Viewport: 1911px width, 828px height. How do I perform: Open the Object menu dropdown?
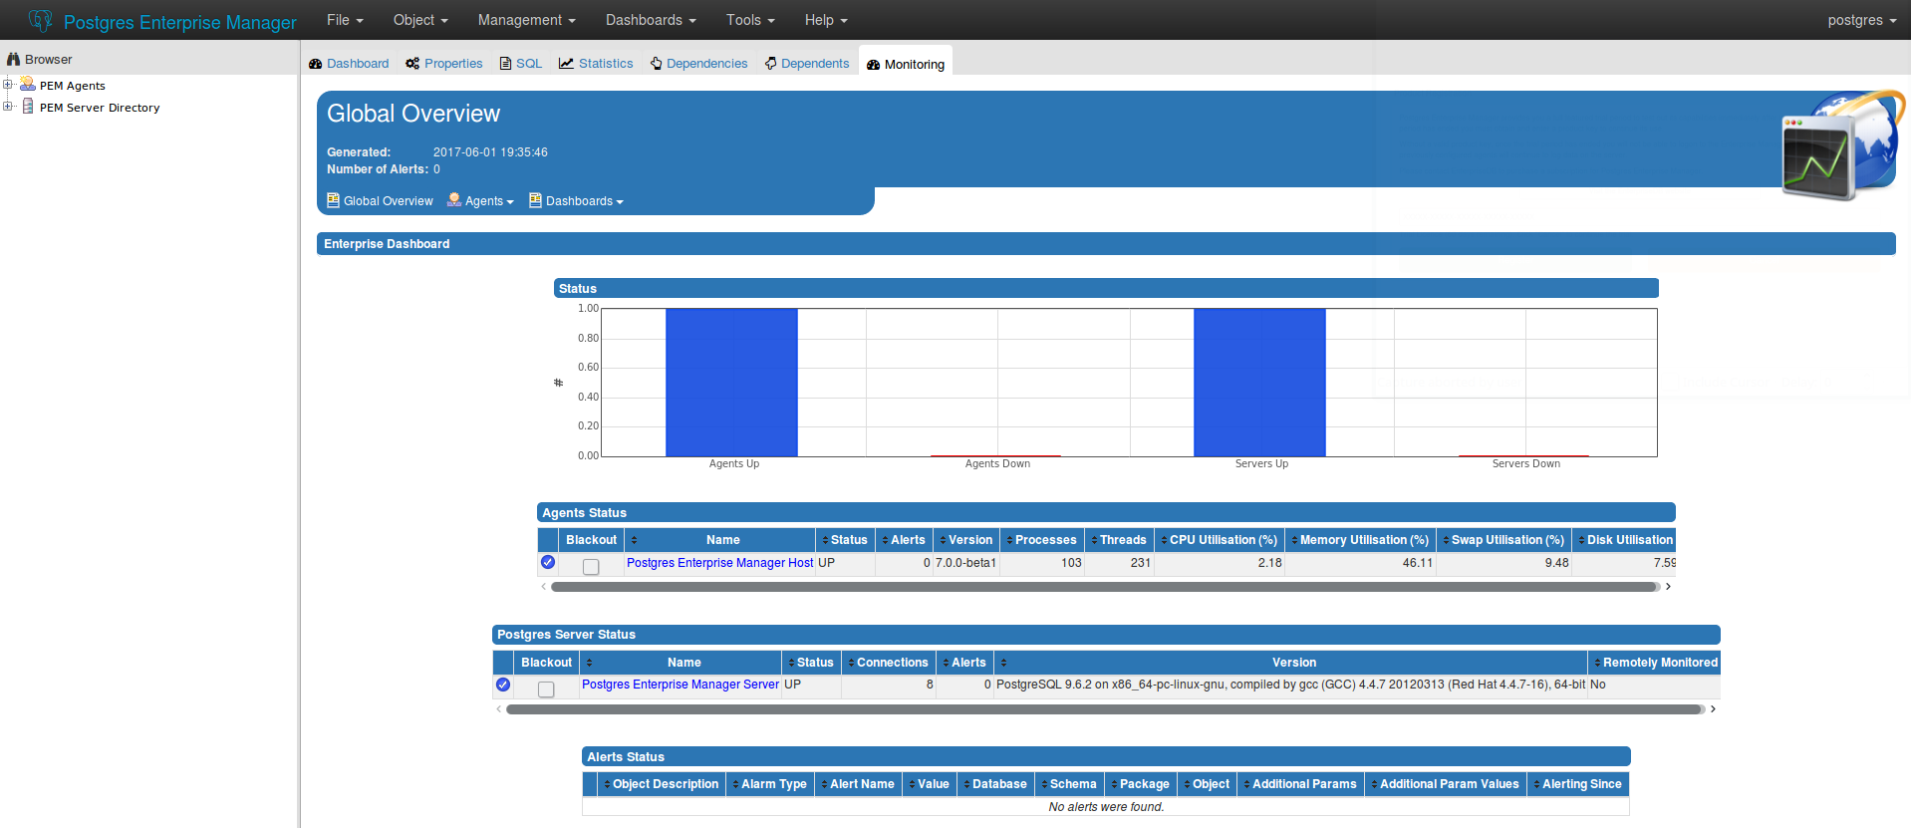click(420, 20)
